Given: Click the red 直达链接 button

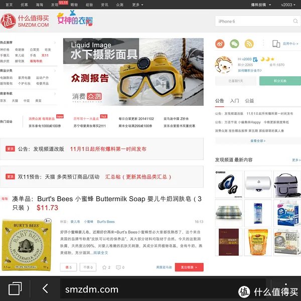Looking at the screenshot, I should click(x=189, y=267).
